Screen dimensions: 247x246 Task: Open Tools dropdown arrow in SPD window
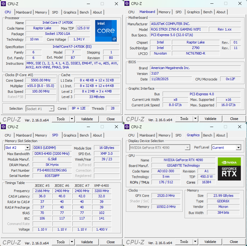pyautogui.click(x=72, y=242)
